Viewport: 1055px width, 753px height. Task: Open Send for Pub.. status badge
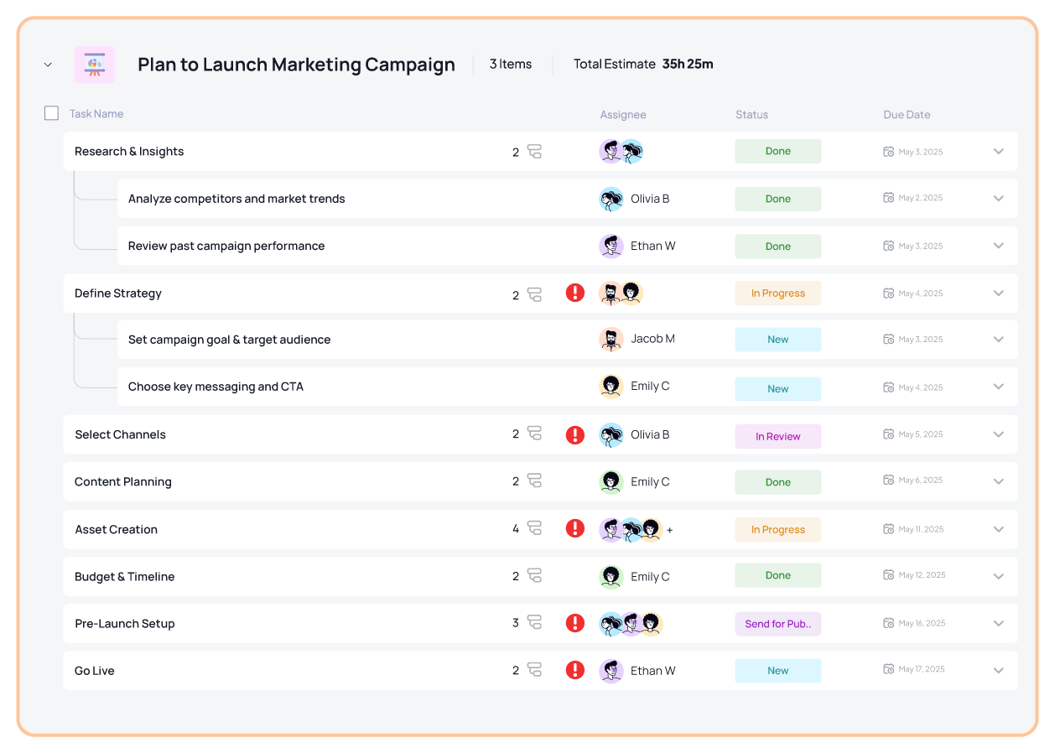778,624
